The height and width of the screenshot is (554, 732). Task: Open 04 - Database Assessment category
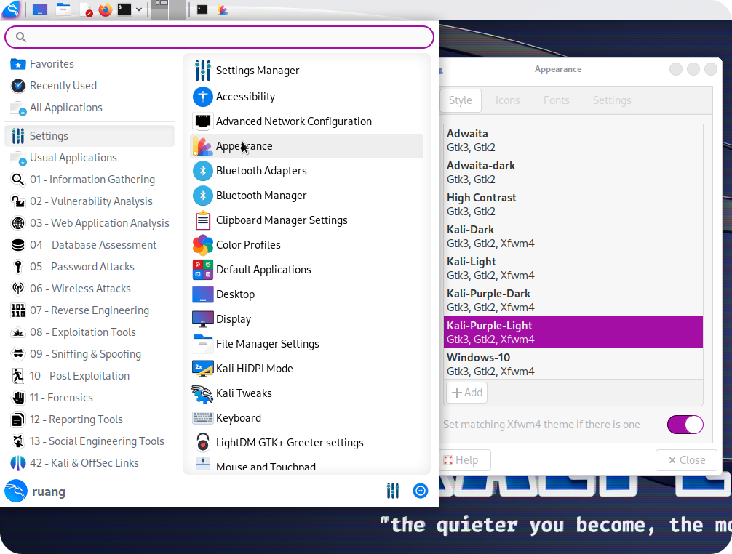point(89,245)
